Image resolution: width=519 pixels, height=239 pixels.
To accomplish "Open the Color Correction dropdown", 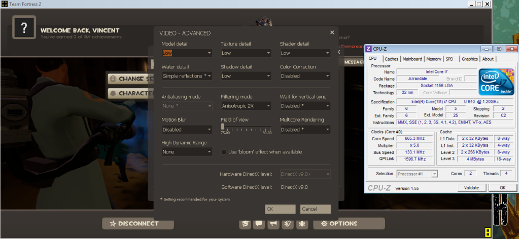I will (305, 76).
